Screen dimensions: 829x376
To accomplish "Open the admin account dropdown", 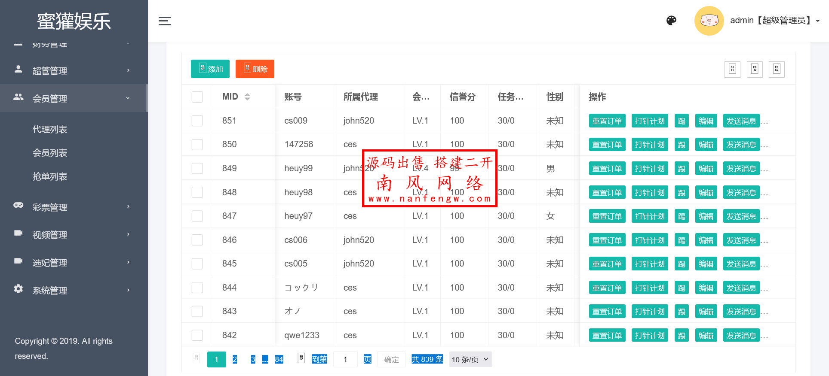I will [775, 21].
